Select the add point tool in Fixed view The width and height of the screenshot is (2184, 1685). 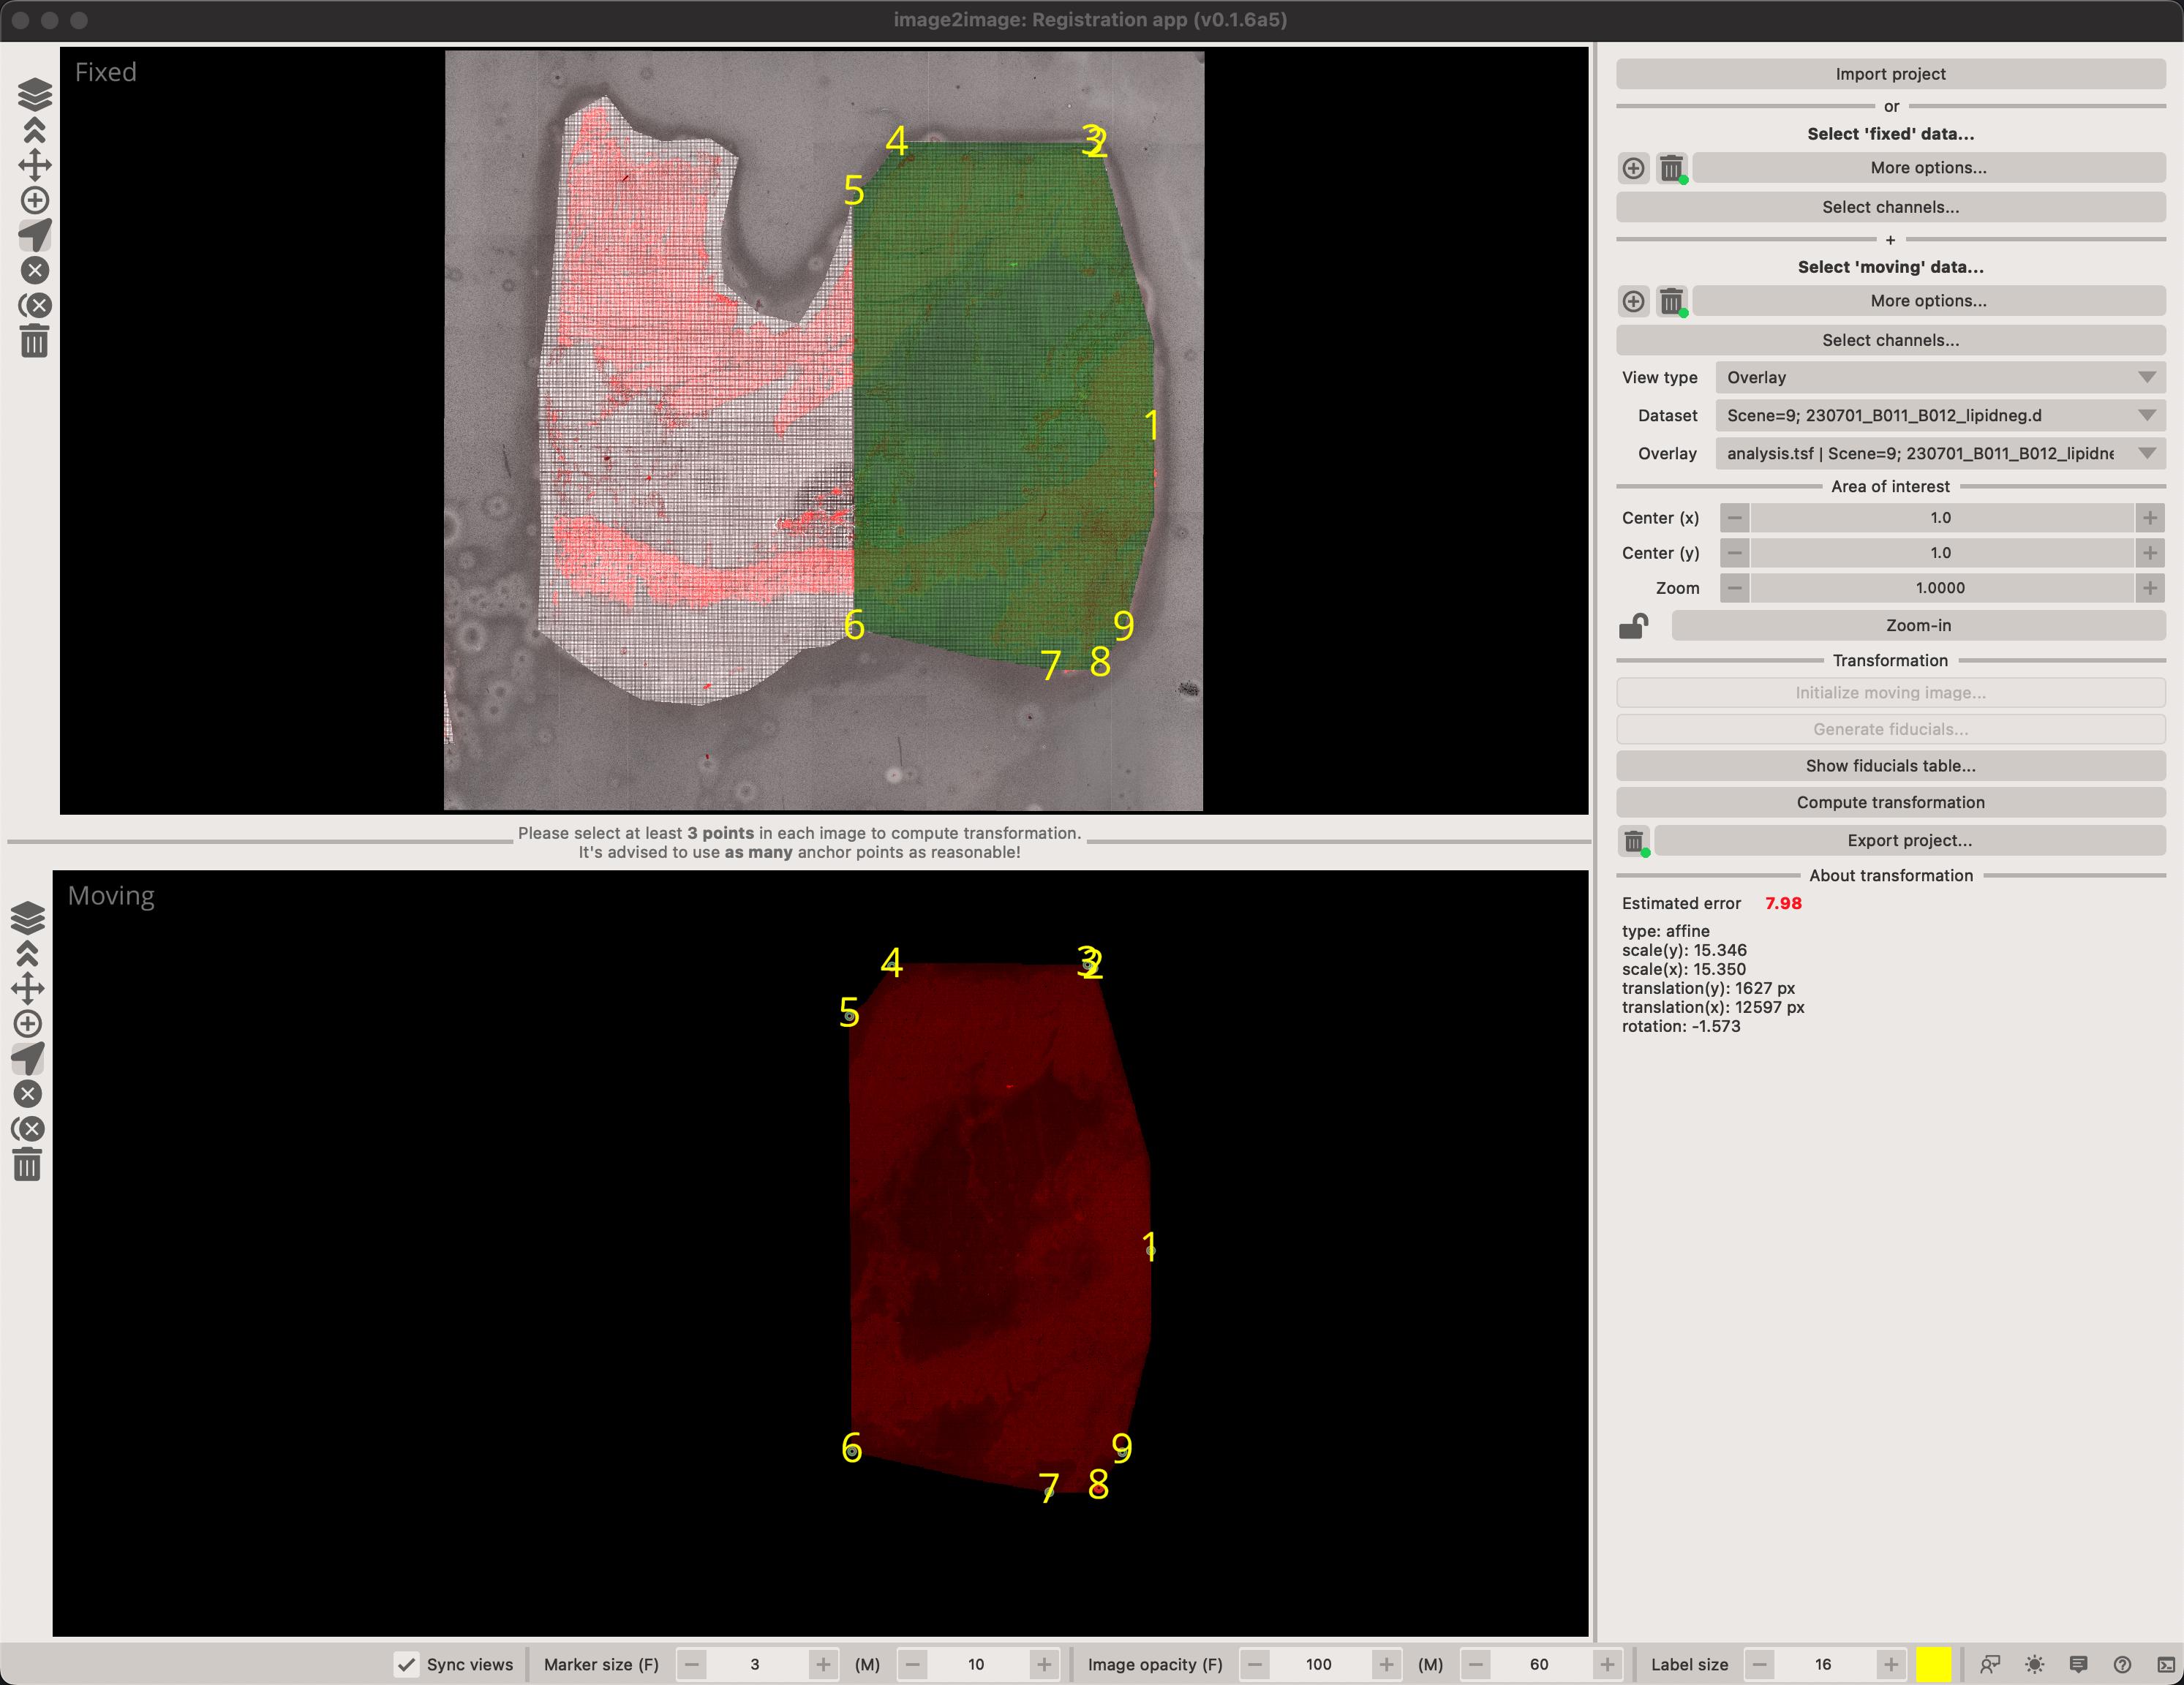[x=34, y=200]
